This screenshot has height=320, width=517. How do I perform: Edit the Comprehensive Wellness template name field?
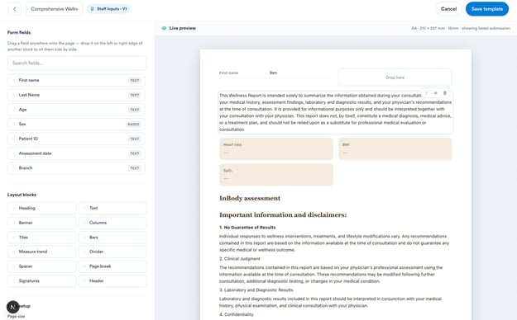coord(54,9)
